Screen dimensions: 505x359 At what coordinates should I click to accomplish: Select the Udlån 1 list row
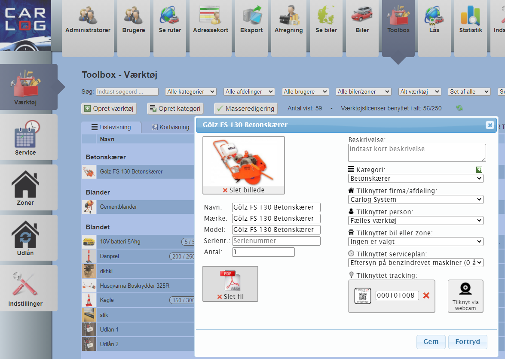coord(138,330)
